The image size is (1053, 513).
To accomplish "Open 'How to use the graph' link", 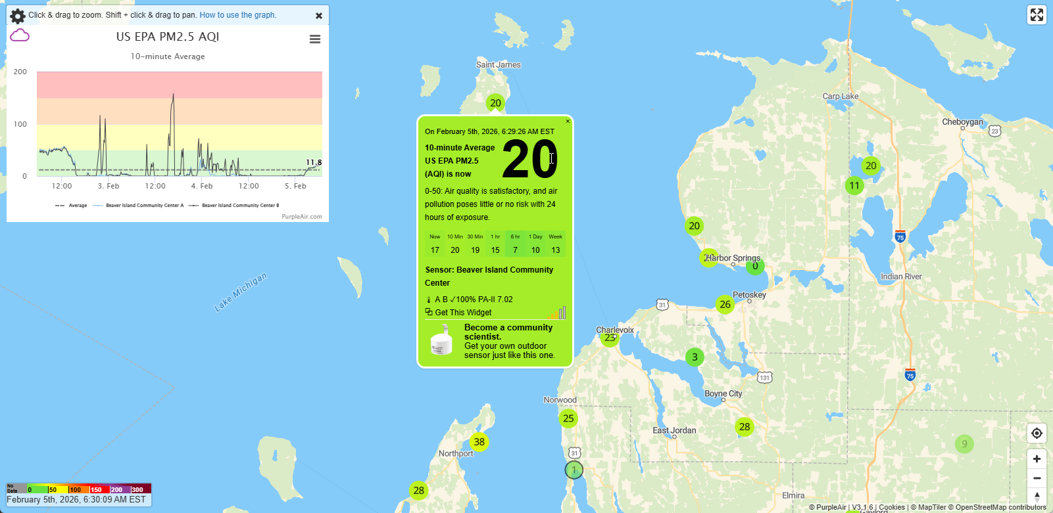I will point(237,15).
